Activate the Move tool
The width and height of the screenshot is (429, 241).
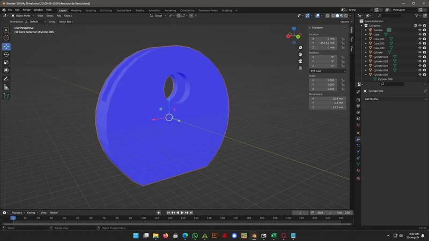click(6, 47)
